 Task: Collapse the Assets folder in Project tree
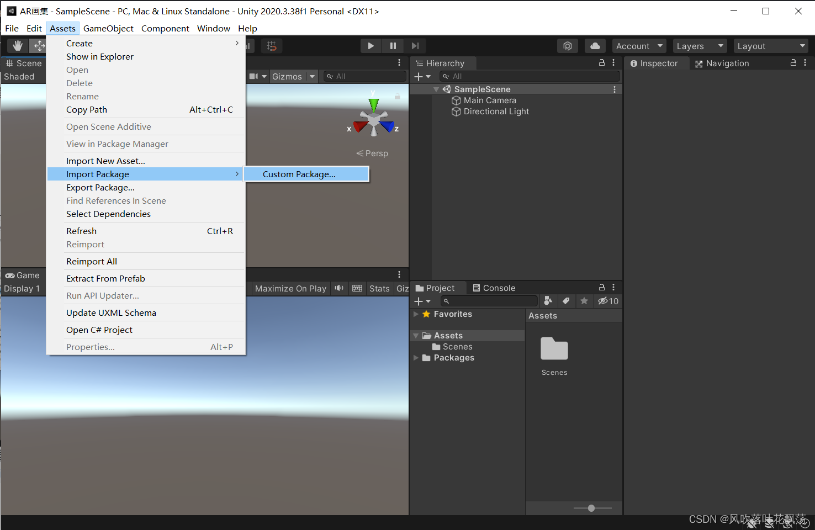click(x=416, y=335)
